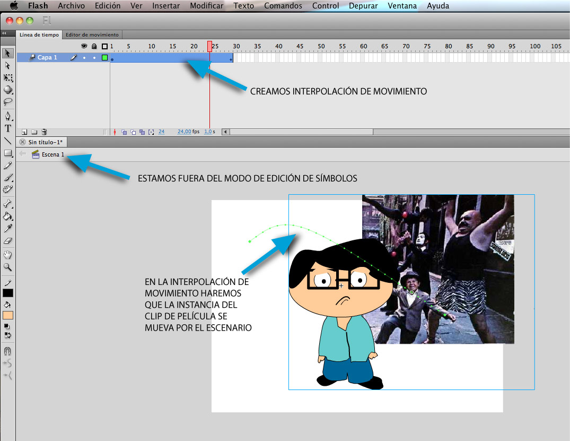Create a new layer folder
570x441 pixels.
34,132
